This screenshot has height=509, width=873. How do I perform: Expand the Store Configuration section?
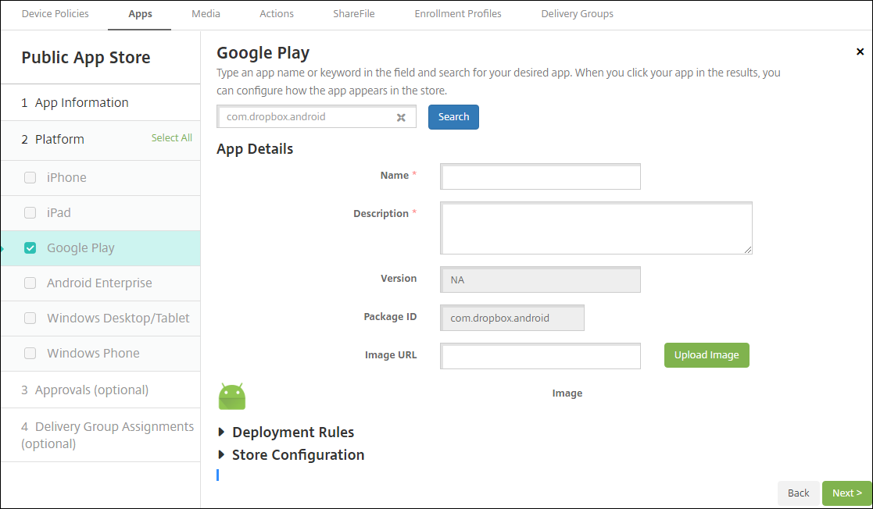(298, 455)
